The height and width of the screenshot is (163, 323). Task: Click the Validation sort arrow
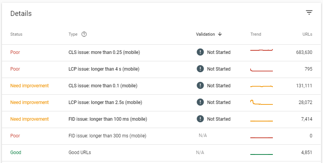pos(220,34)
